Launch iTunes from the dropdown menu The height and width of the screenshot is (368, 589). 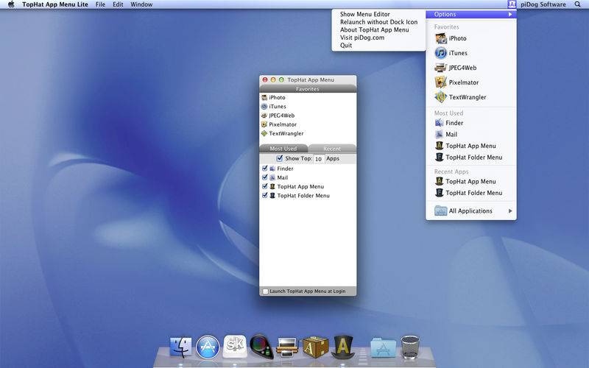click(x=457, y=53)
